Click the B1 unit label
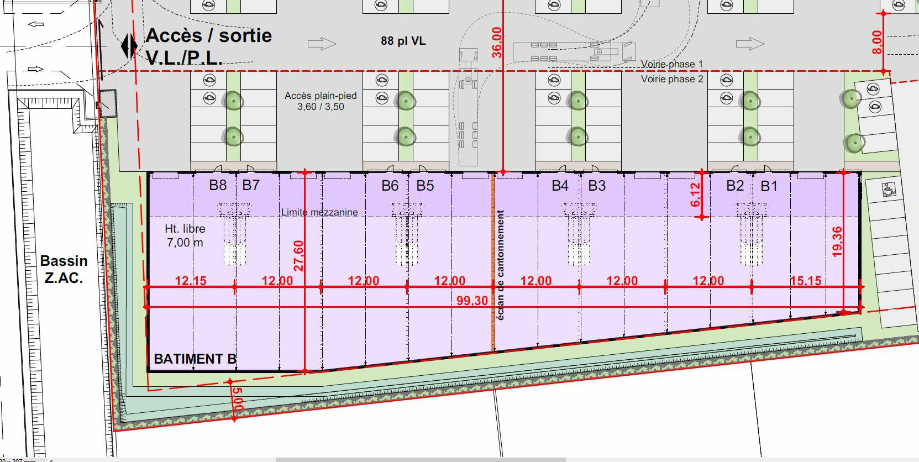This screenshot has height=462, width=919. 769,186
